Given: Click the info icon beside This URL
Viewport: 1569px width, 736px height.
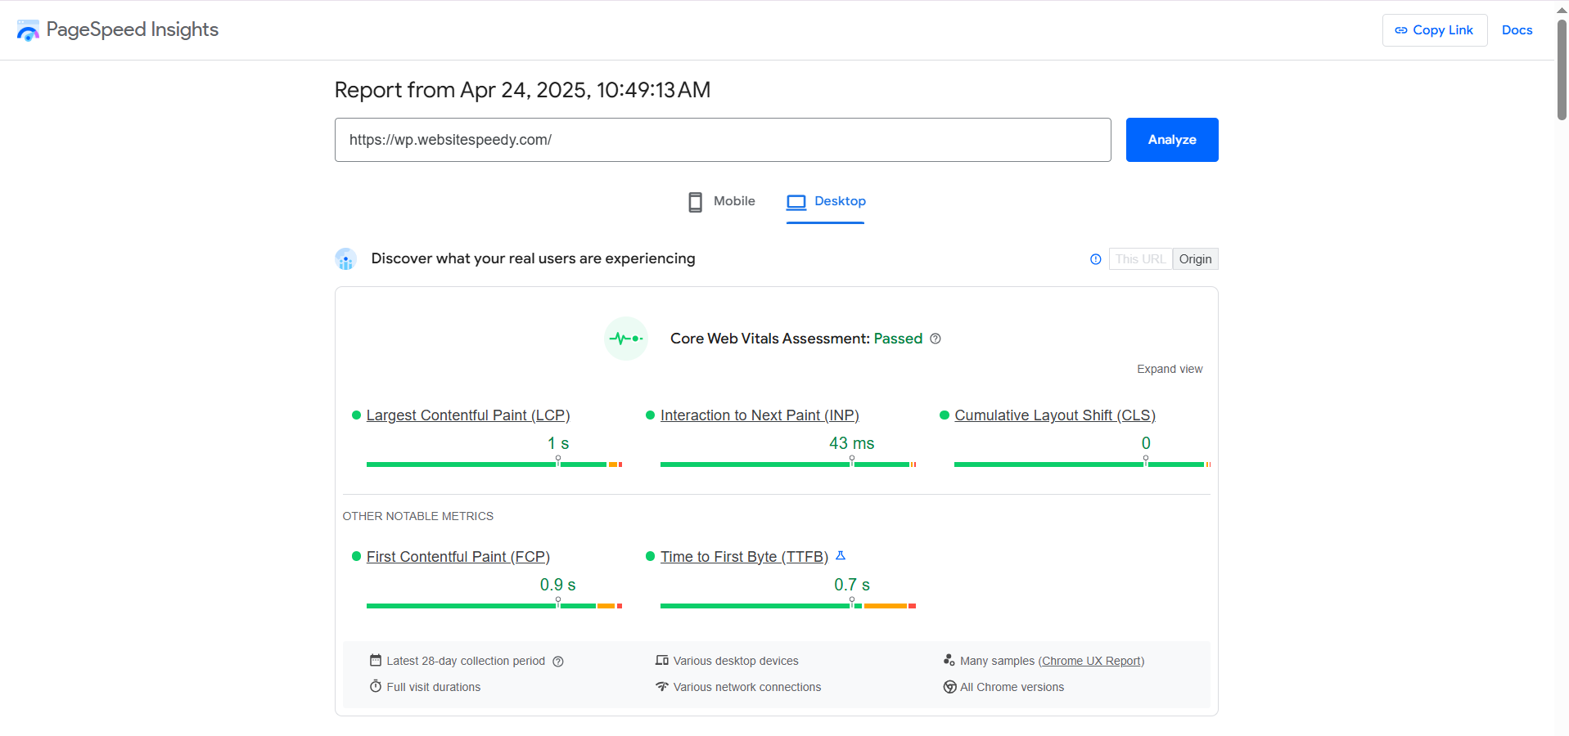Looking at the screenshot, I should (x=1095, y=259).
